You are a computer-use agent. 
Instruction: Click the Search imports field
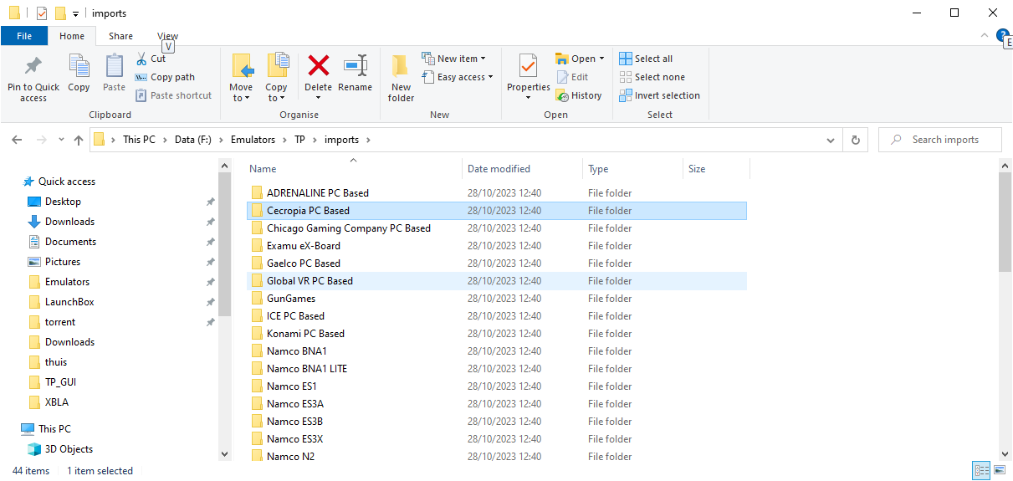pos(940,140)
